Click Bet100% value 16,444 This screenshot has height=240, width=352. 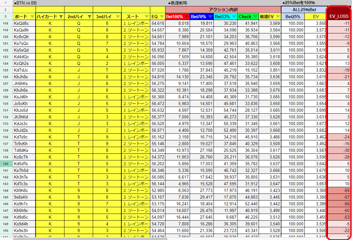click(178, 217)
